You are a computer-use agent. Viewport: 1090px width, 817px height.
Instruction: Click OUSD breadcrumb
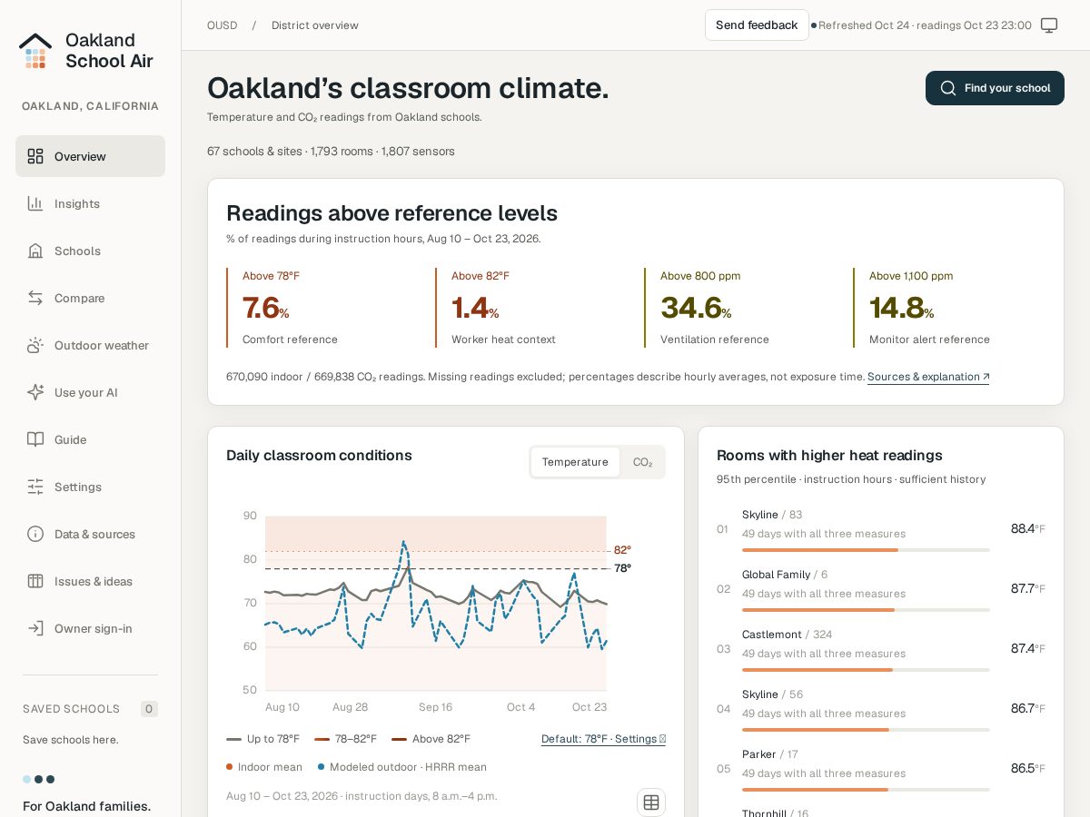coord(222,25)
